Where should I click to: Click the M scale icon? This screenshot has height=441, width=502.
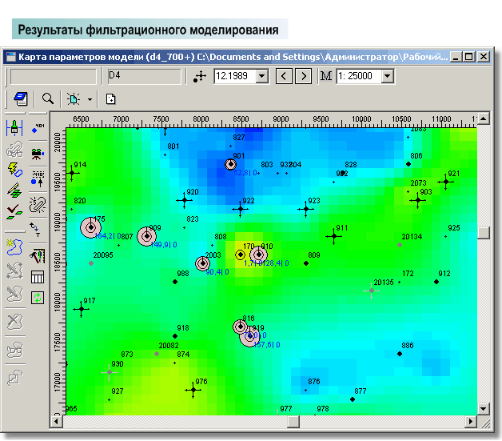tap(326, 76)
